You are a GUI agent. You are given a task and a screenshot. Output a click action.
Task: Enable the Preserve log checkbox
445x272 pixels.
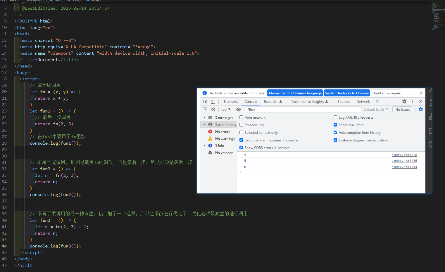[241, 125]
